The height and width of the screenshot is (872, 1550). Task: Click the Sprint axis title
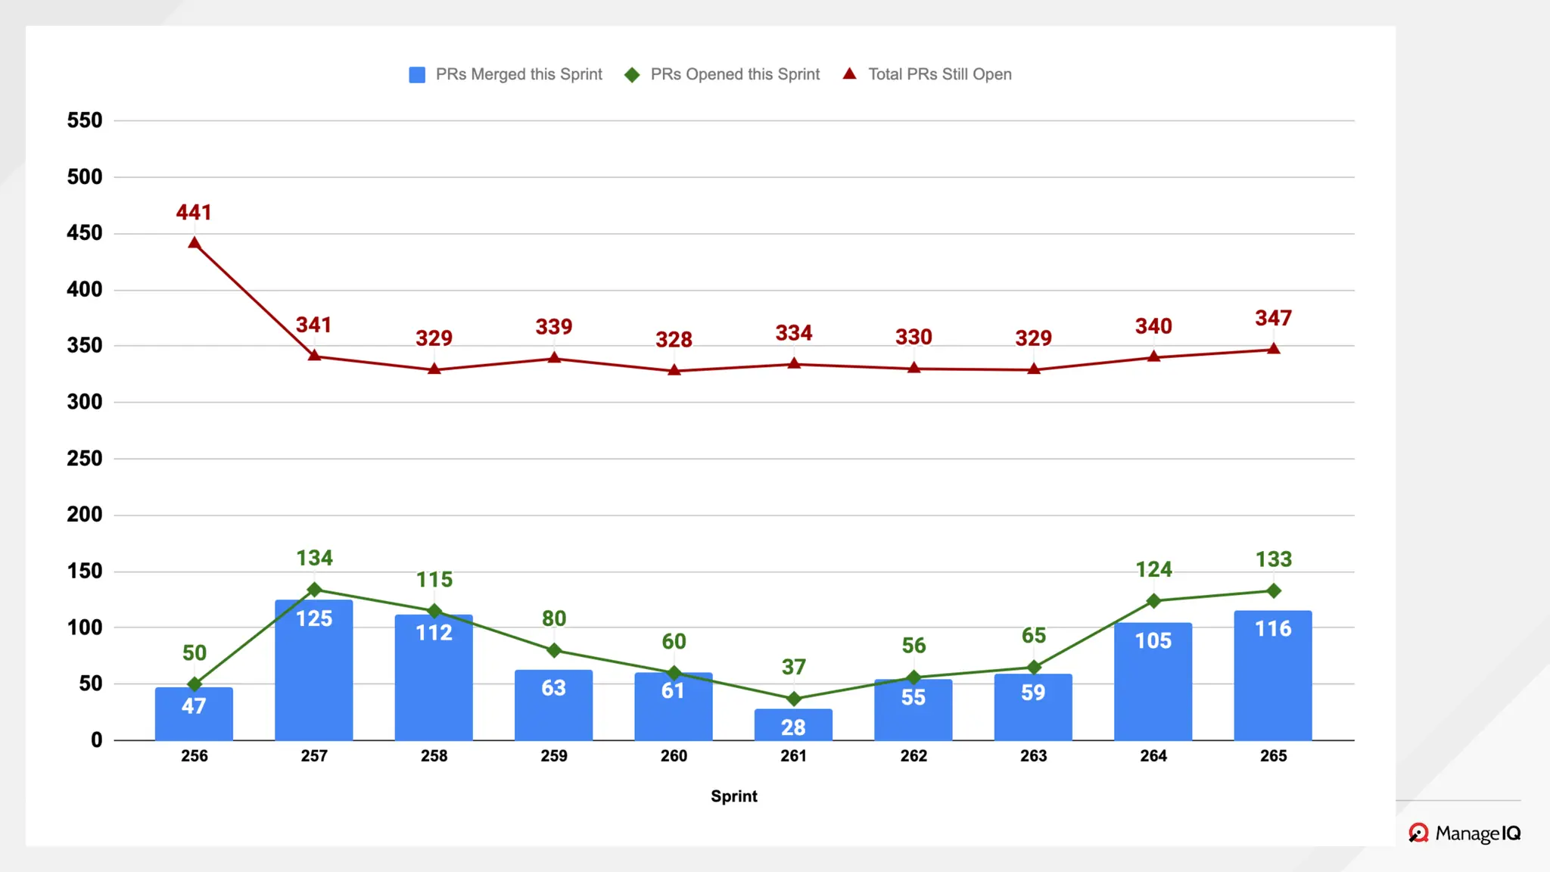point(733,796)
